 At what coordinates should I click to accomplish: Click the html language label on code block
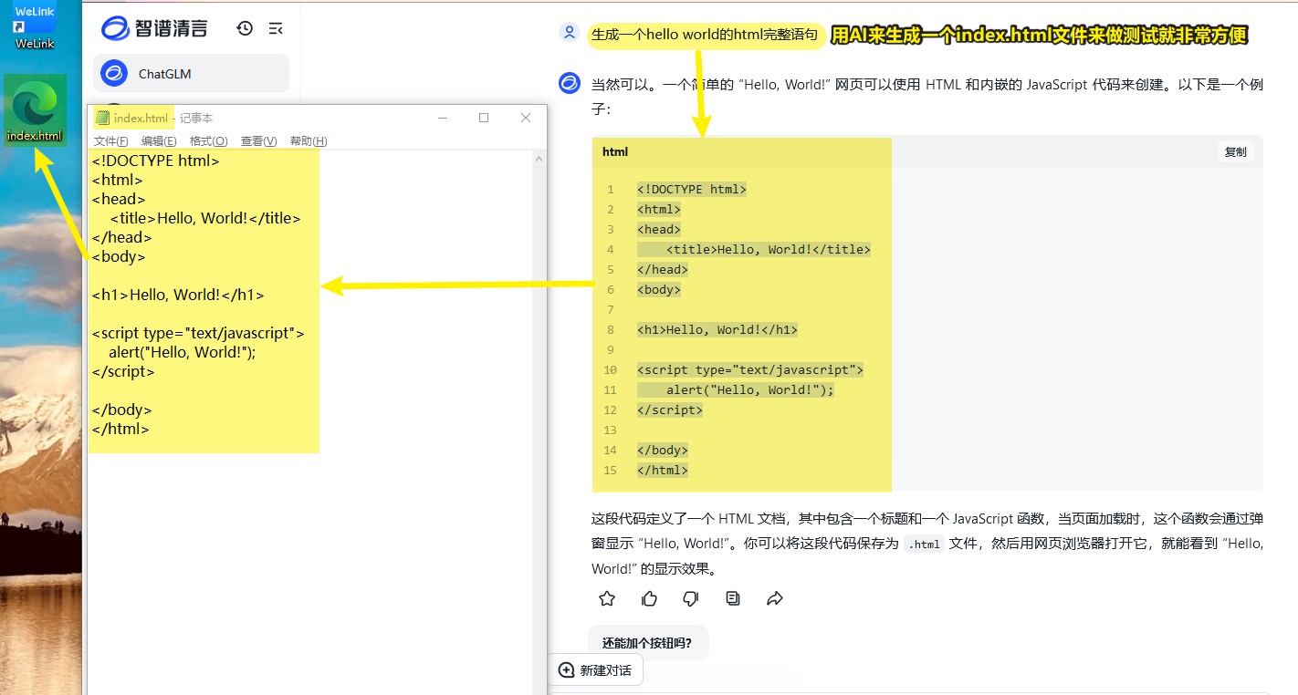click(615, 152)
